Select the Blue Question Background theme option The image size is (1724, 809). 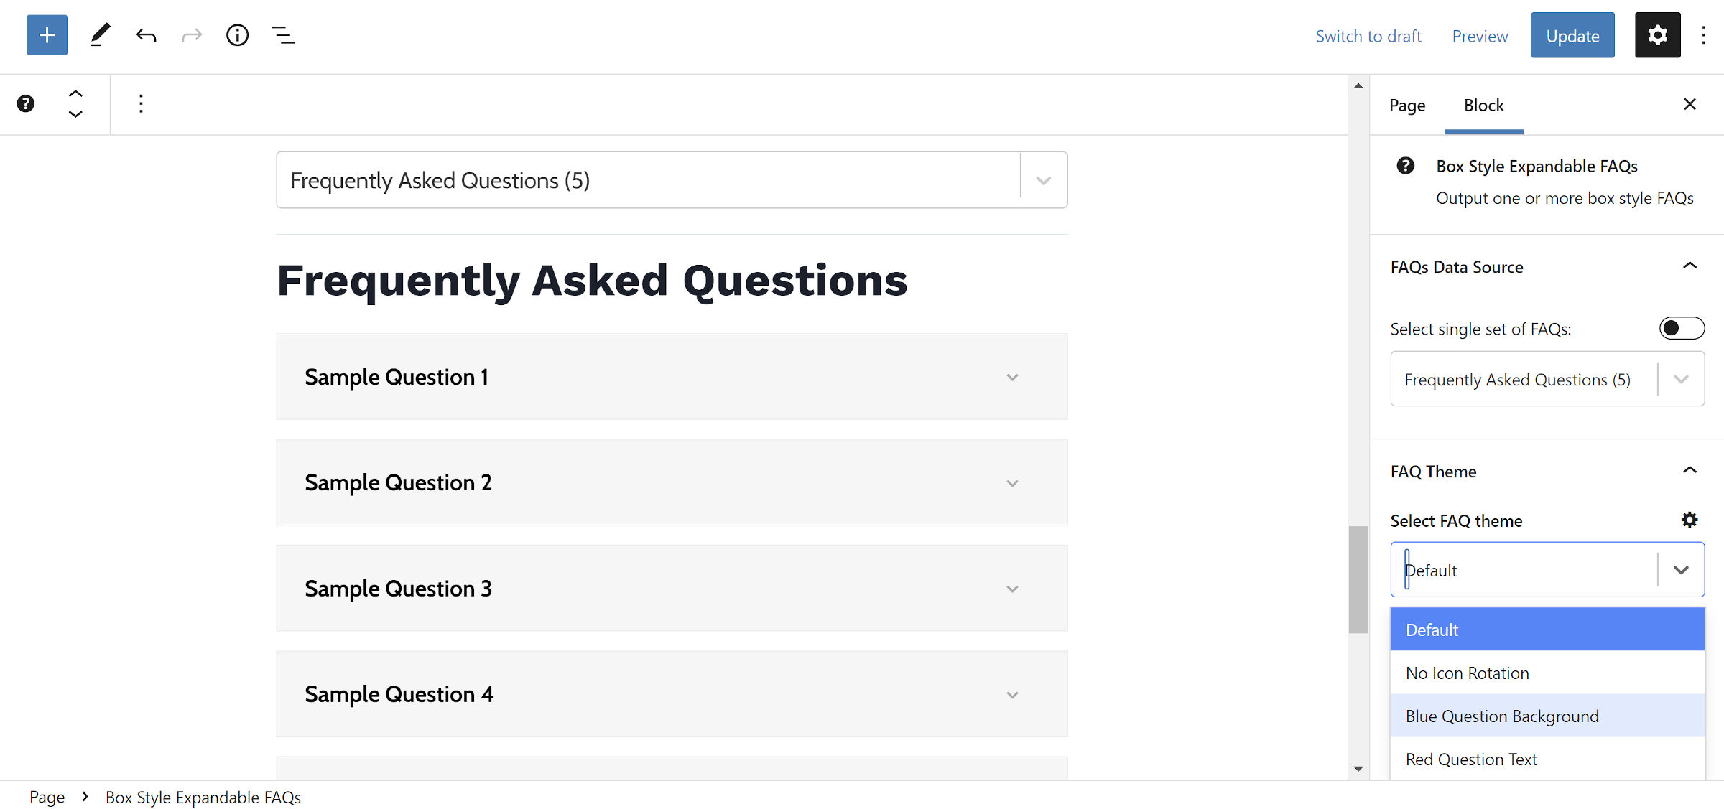(x=1501, y=716)
